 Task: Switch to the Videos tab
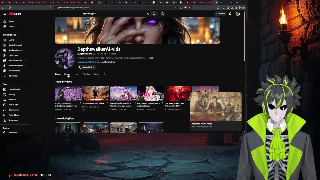67,74
